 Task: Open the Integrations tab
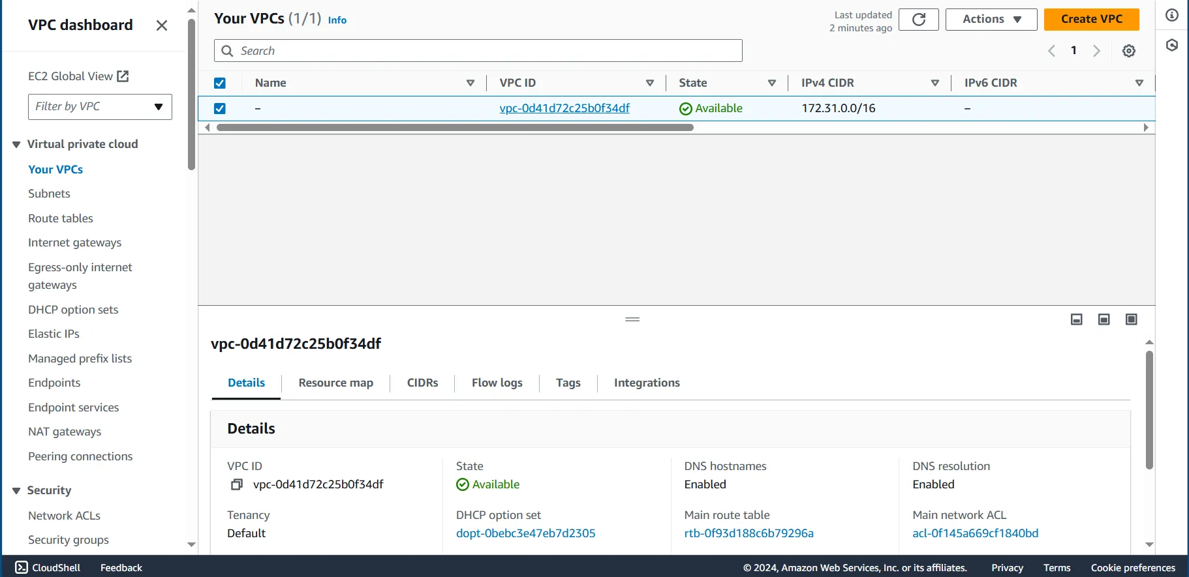pyautogui.click(x=647, y=383)
